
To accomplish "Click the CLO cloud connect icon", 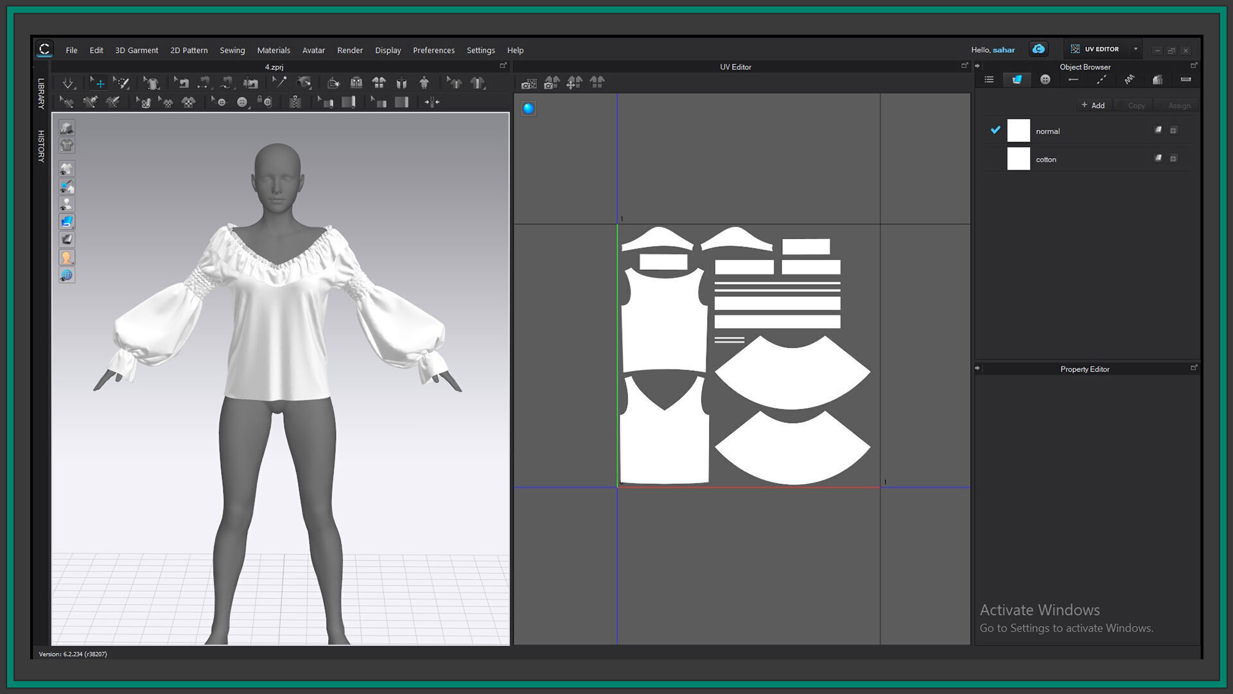I will pos(1038,49).
